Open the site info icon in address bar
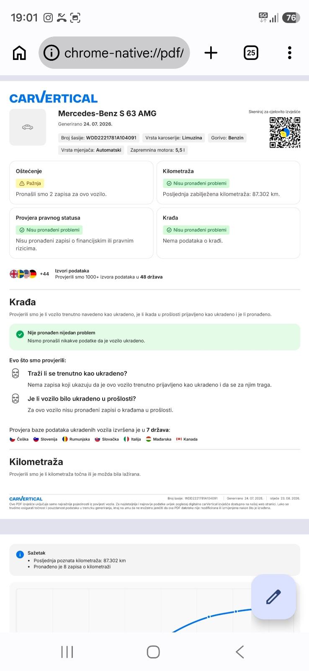Viewport: 309px width, 671px height. coord(51,53)
